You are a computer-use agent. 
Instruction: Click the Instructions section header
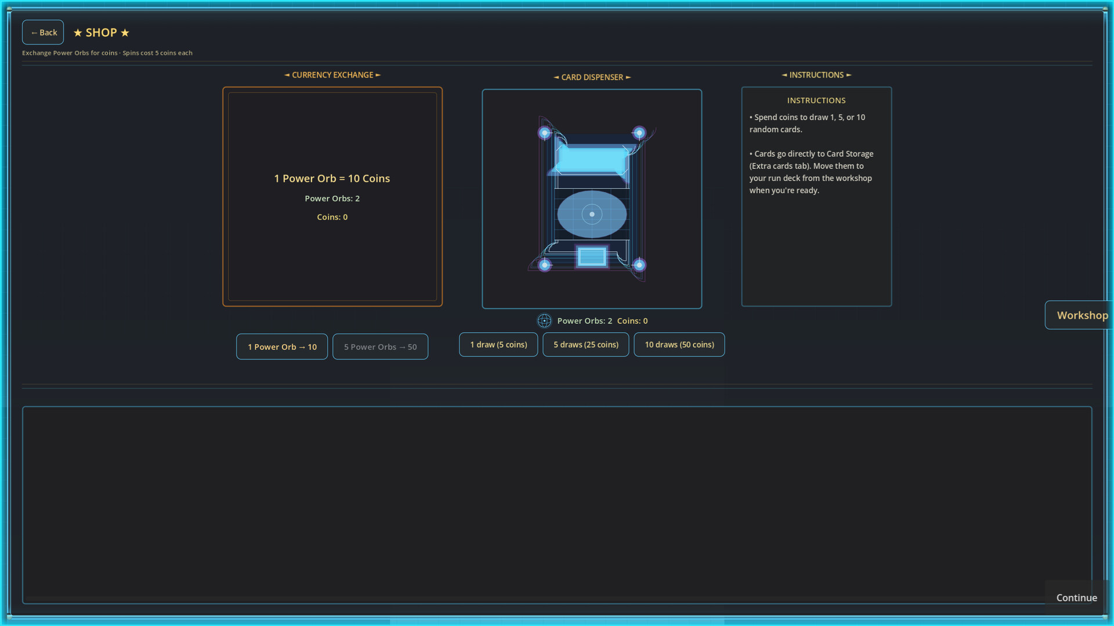click(x=816, y=75)
